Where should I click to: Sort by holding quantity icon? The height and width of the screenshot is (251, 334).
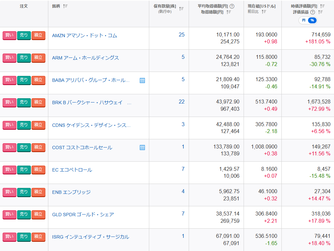click(x=181, y=9)
